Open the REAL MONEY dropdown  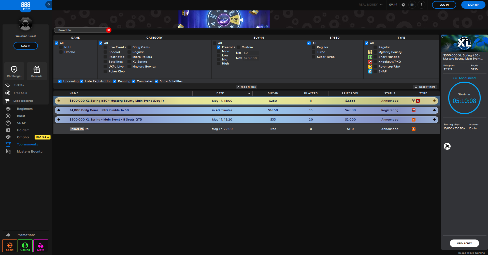point(370,5)
